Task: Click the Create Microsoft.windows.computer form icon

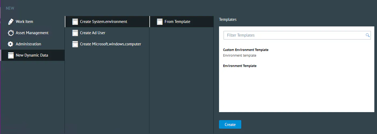Action: (75, 44)
